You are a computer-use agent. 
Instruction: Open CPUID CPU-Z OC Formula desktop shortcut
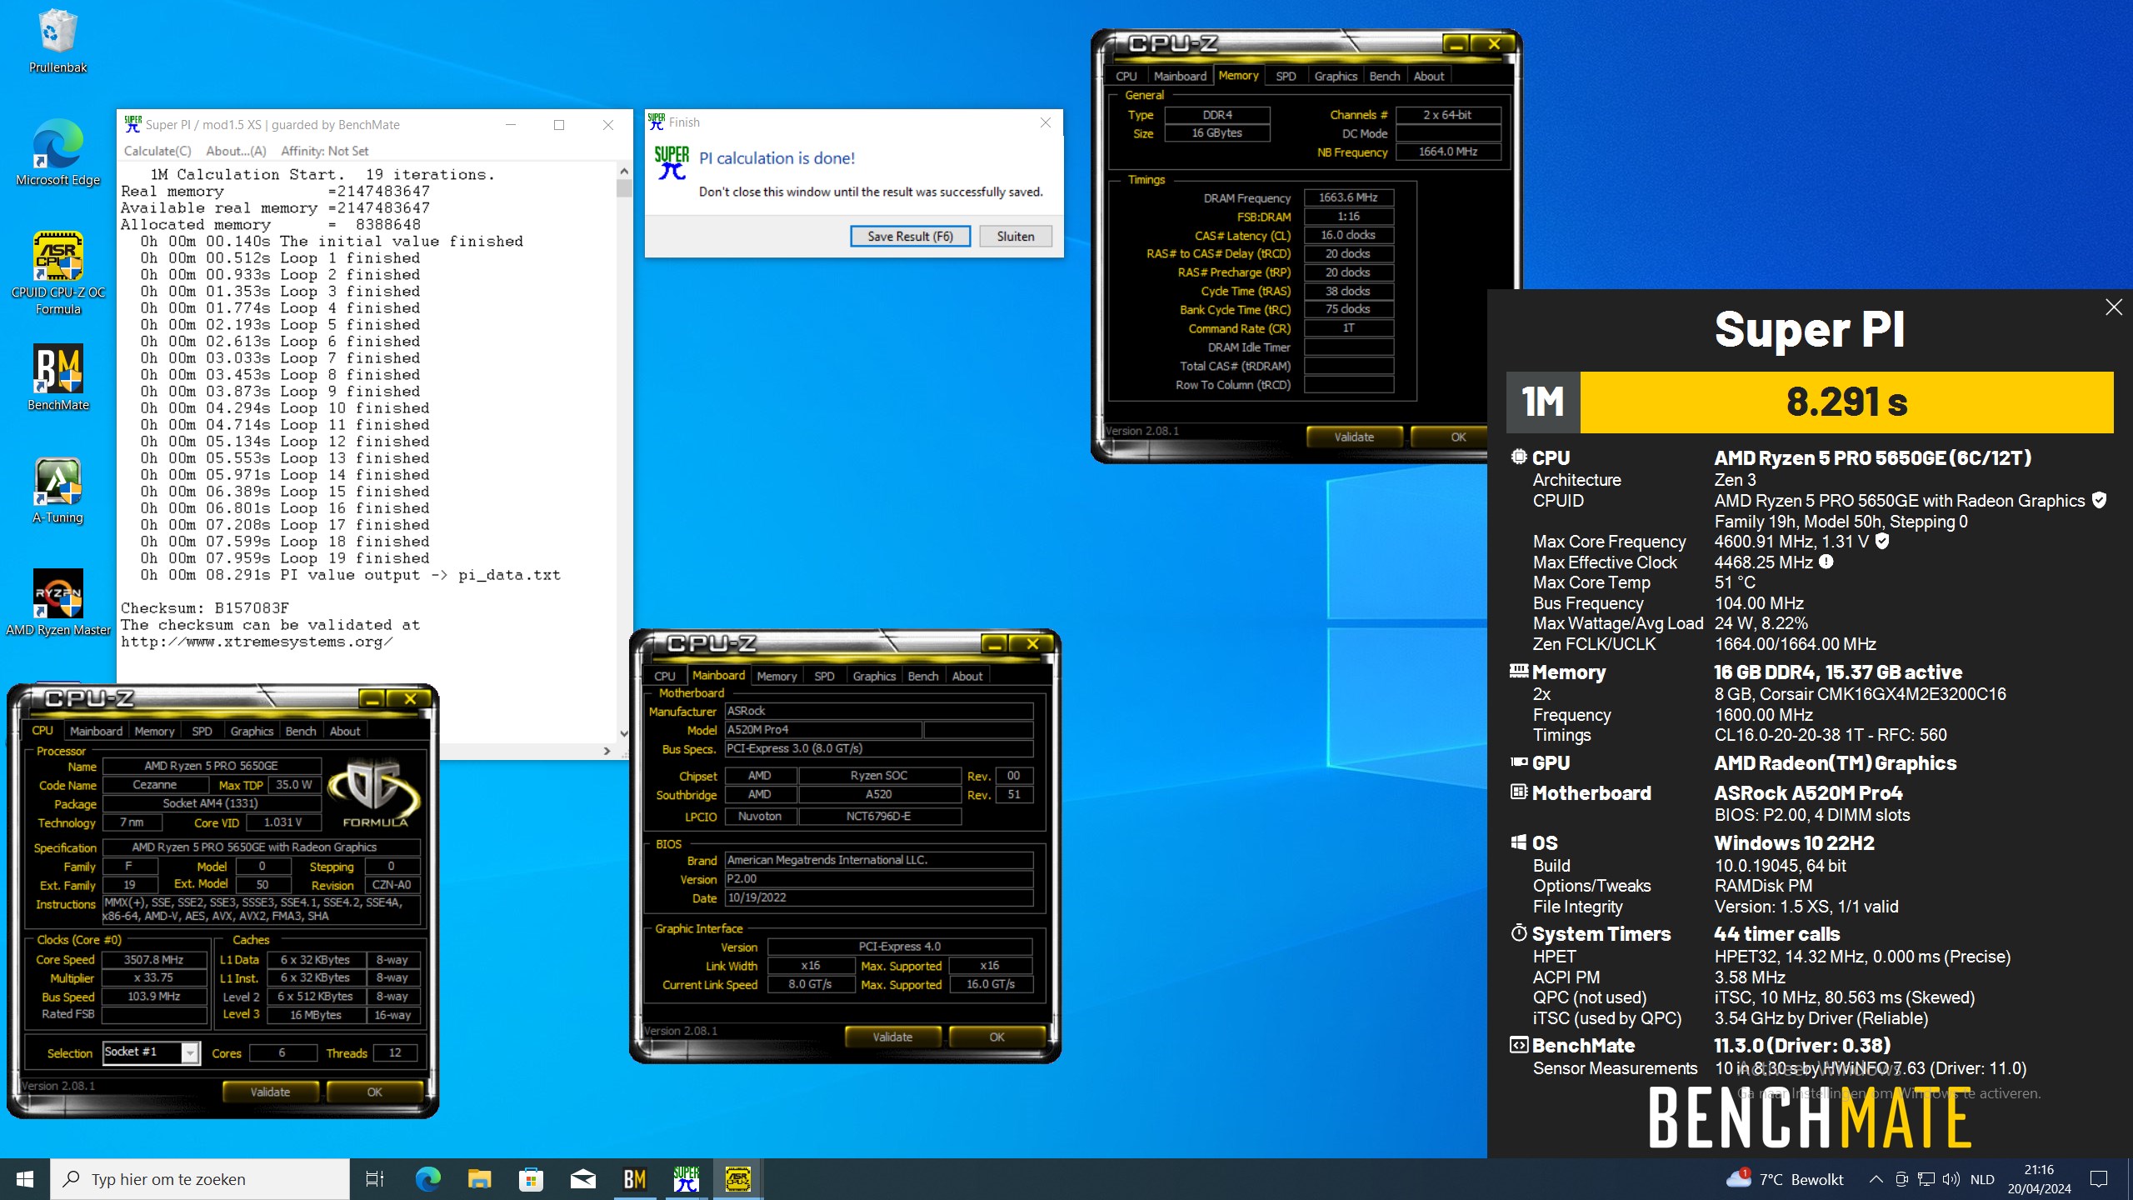coord(57,273)
